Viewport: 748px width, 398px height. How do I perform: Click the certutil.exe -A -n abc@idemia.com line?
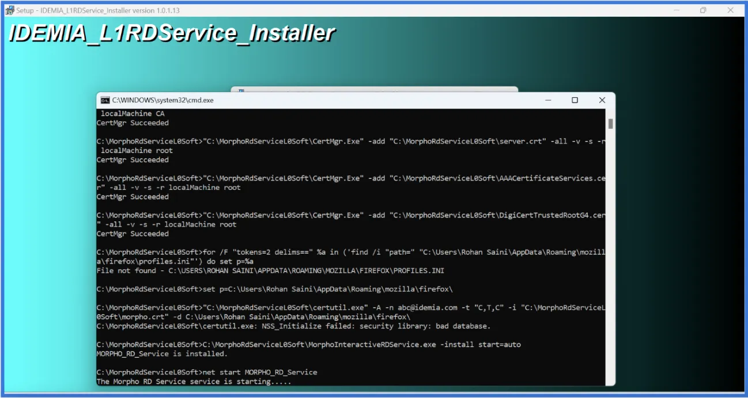point(351,312)
